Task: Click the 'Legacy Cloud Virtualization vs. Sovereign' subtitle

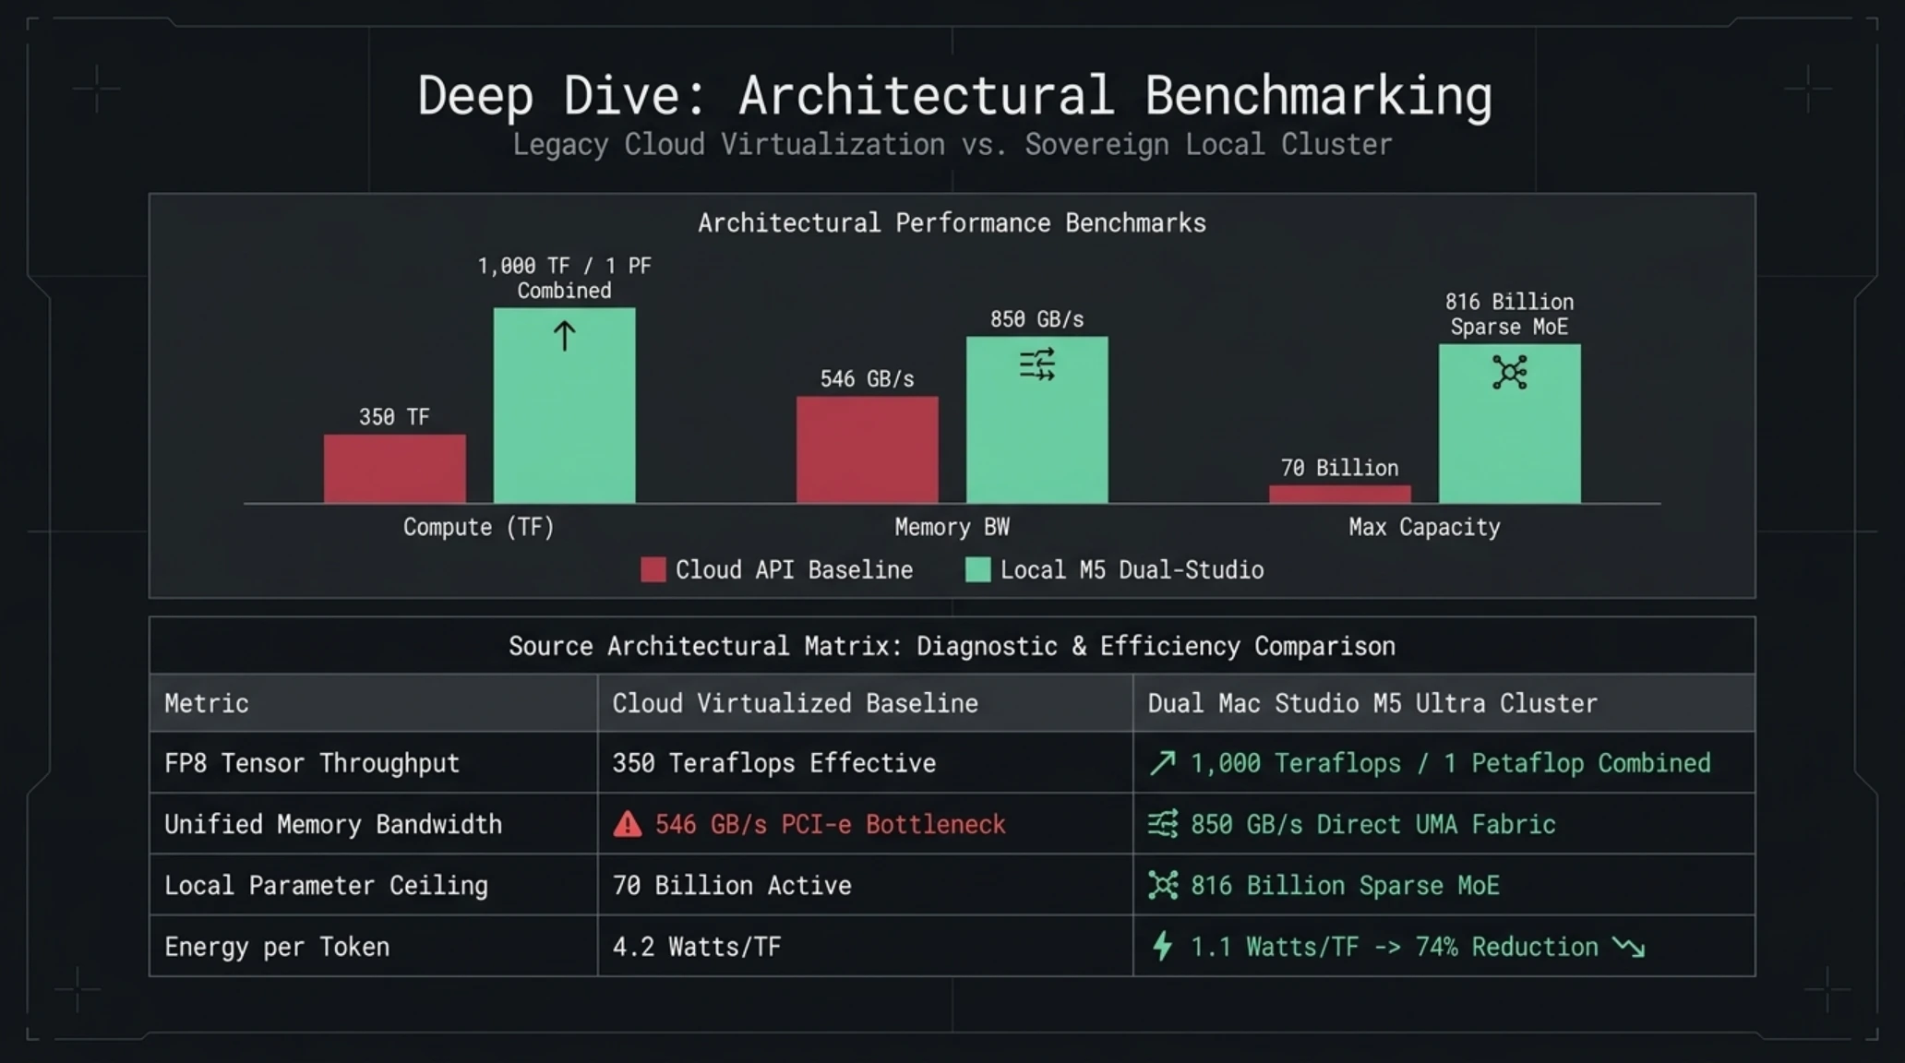Action: (x=952, y=145)
